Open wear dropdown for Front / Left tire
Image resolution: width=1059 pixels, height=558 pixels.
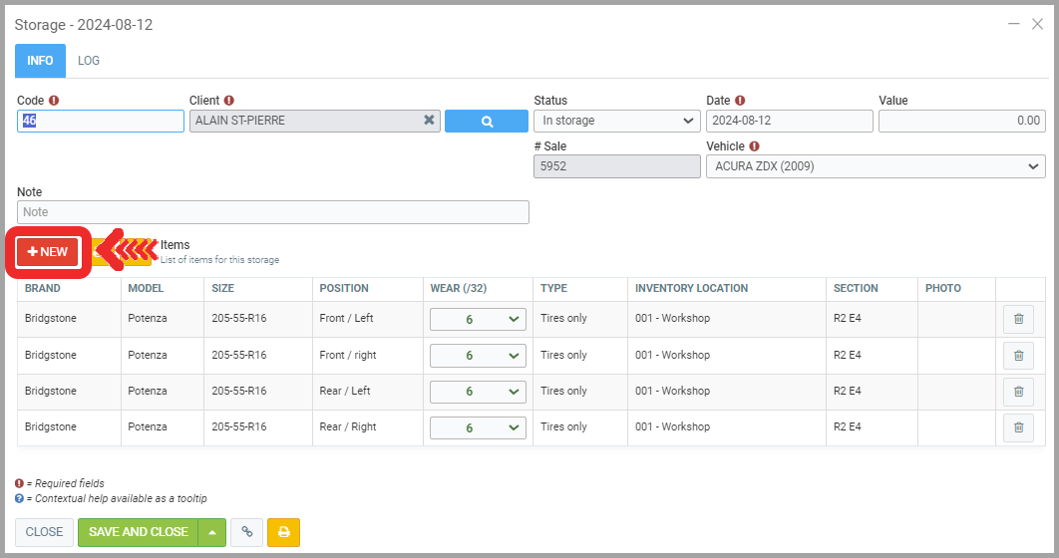point(478,319)
